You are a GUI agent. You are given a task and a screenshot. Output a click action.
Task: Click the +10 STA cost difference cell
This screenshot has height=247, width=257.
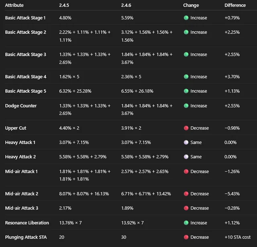tap(237, 237)
